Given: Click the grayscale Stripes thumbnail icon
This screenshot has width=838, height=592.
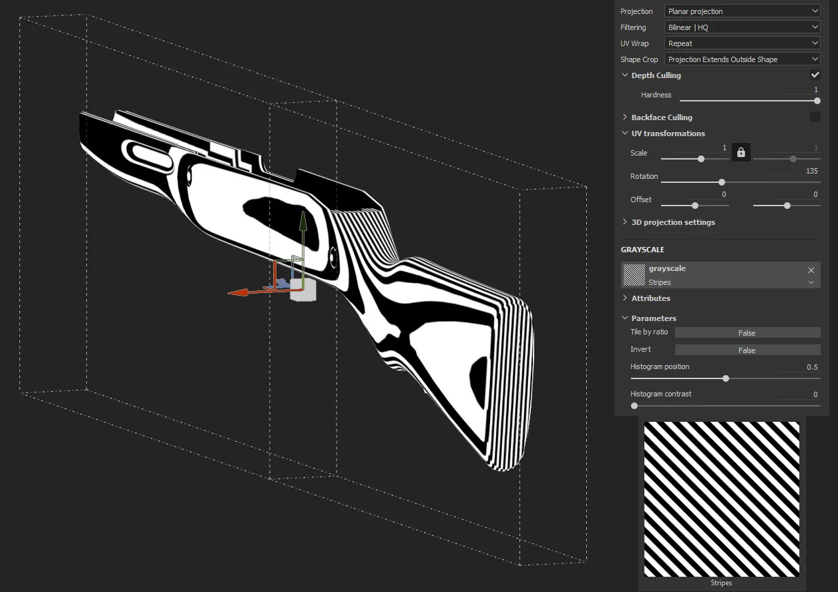Looking at the screenshot, I should pos(634,275).
